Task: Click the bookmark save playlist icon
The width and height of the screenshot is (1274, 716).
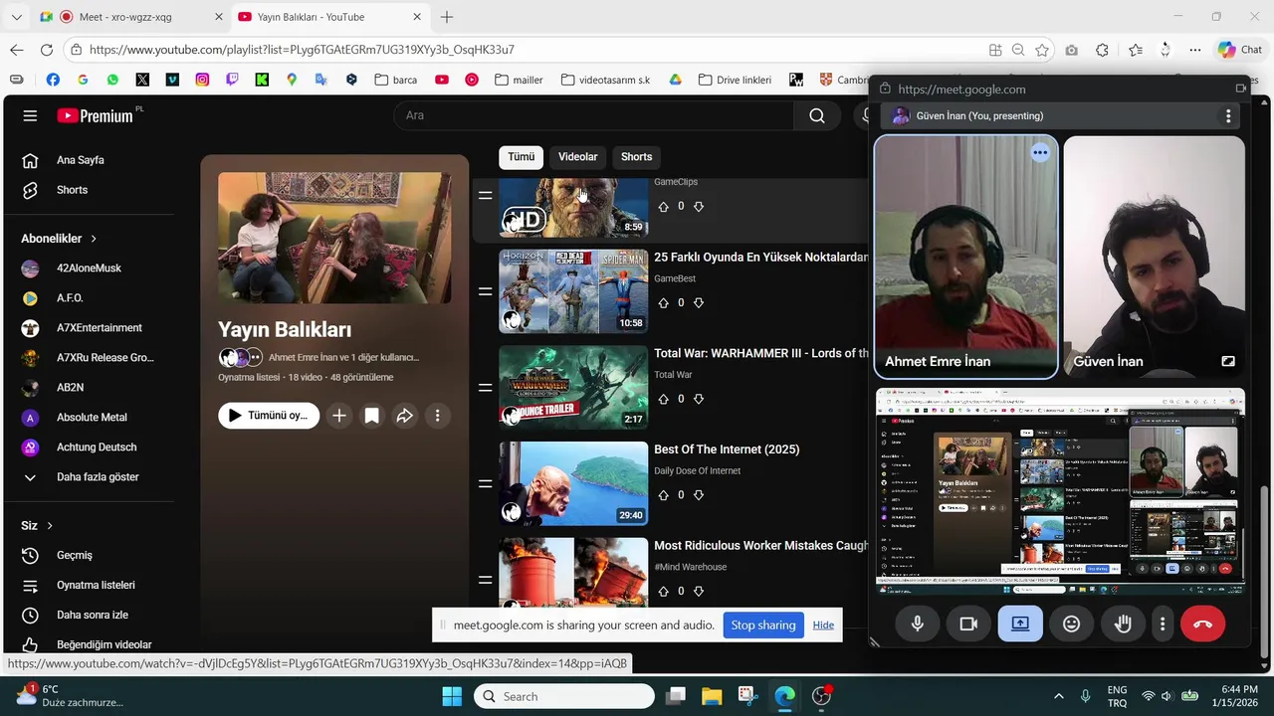Action: [x=371, y=416]
